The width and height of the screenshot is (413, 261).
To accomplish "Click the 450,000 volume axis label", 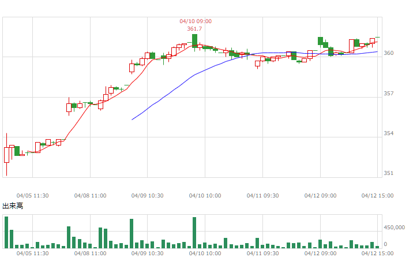I will (394, 228).
